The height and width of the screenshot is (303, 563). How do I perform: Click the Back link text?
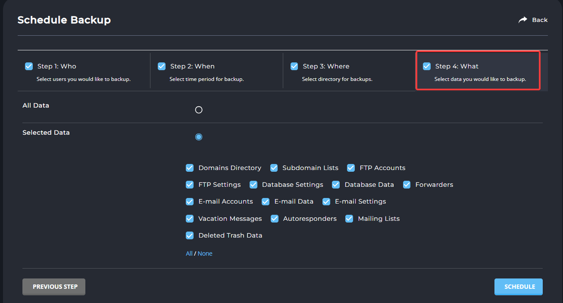pos(540,20)
